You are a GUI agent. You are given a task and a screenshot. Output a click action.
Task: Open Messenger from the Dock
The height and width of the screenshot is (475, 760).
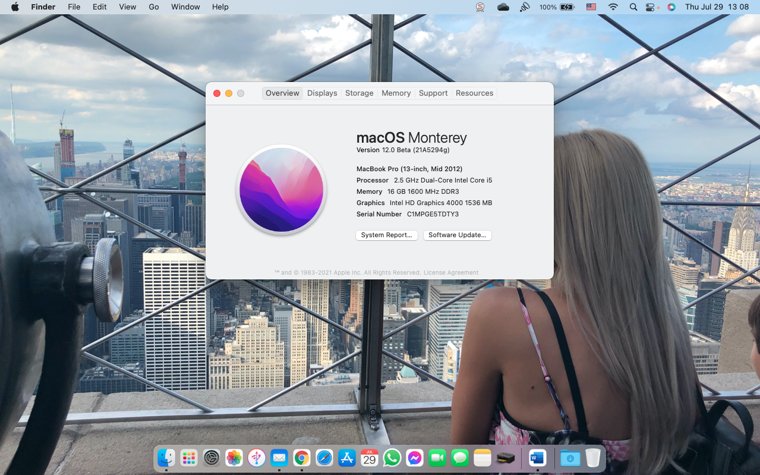pyautogui.click(x=415, y=458)
